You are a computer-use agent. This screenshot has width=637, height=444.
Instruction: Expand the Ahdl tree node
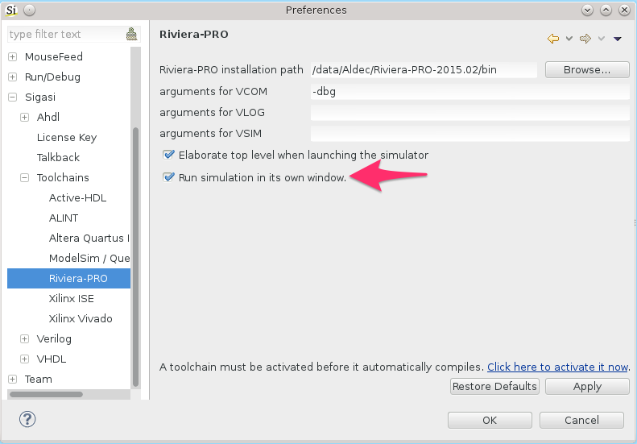coord(25,117)
